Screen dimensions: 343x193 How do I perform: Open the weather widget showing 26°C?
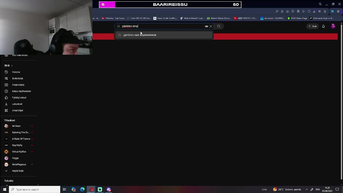287,190
